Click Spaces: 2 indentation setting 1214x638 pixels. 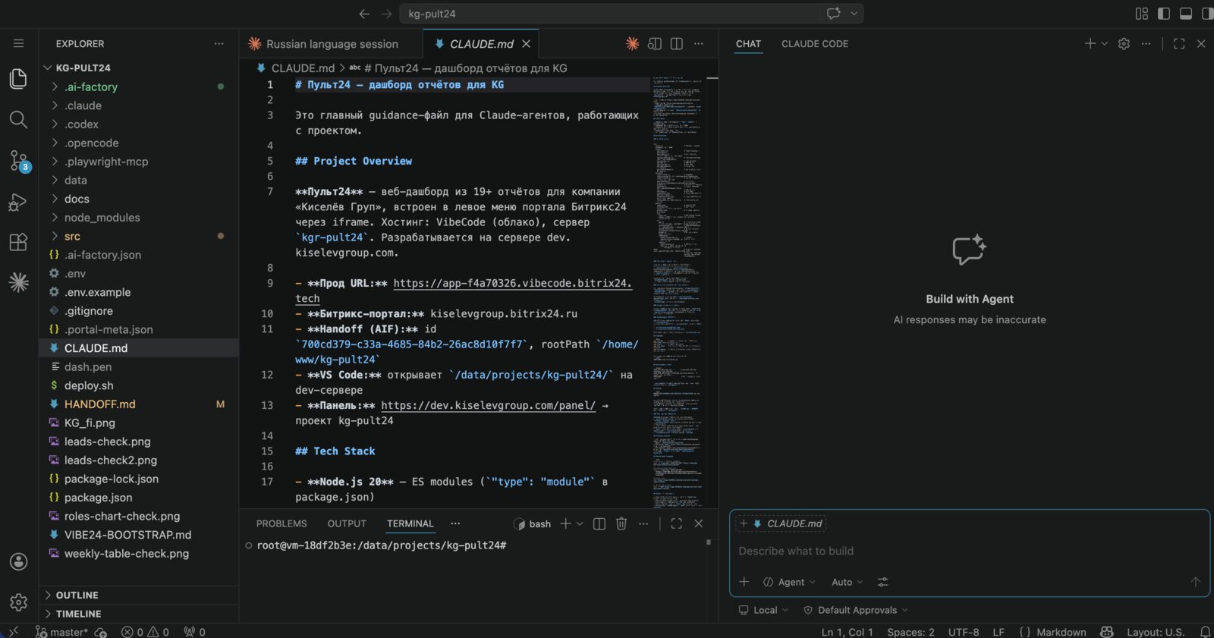click(910, 632)
